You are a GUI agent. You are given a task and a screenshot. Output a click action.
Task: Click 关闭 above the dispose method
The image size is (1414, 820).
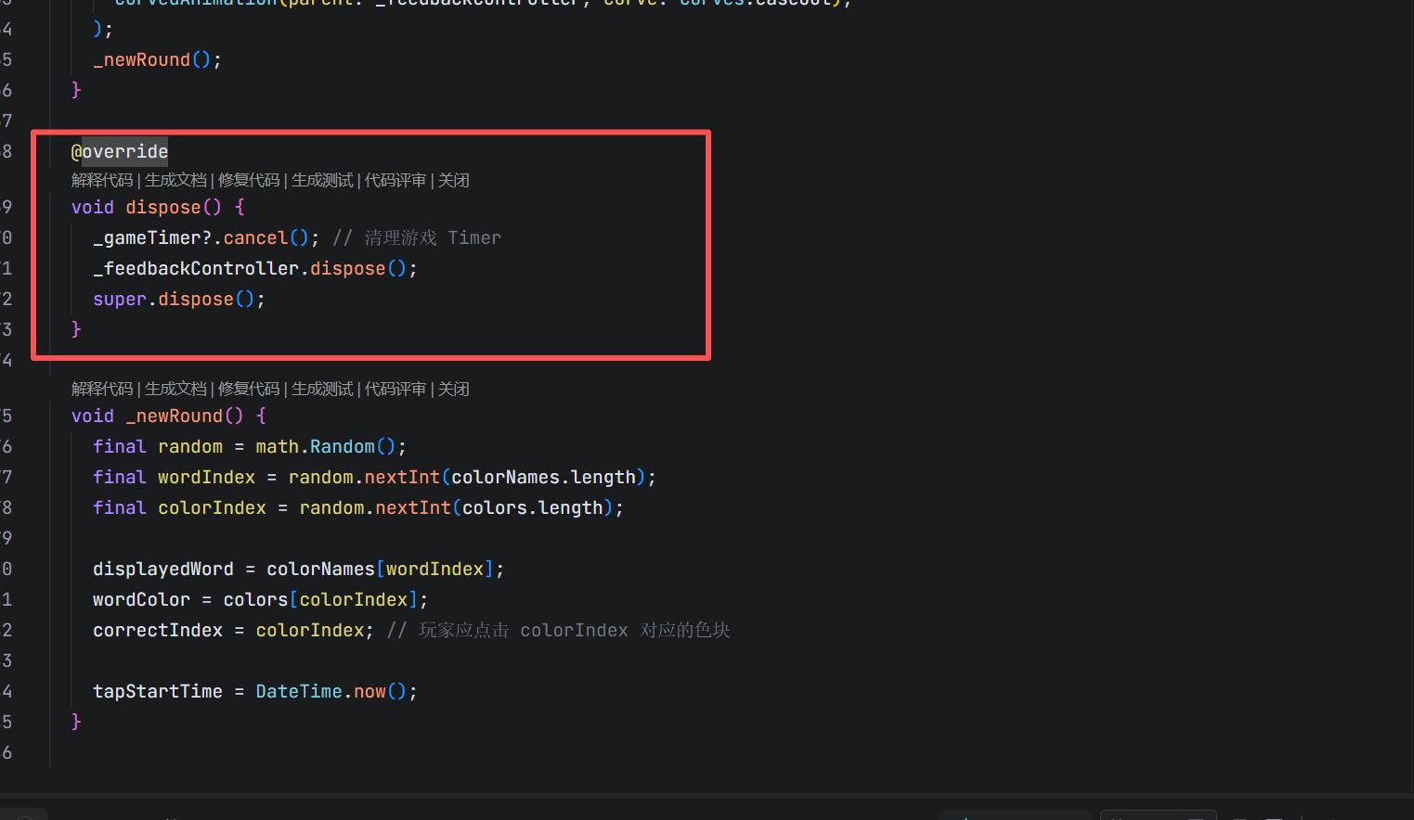(454, 180)
